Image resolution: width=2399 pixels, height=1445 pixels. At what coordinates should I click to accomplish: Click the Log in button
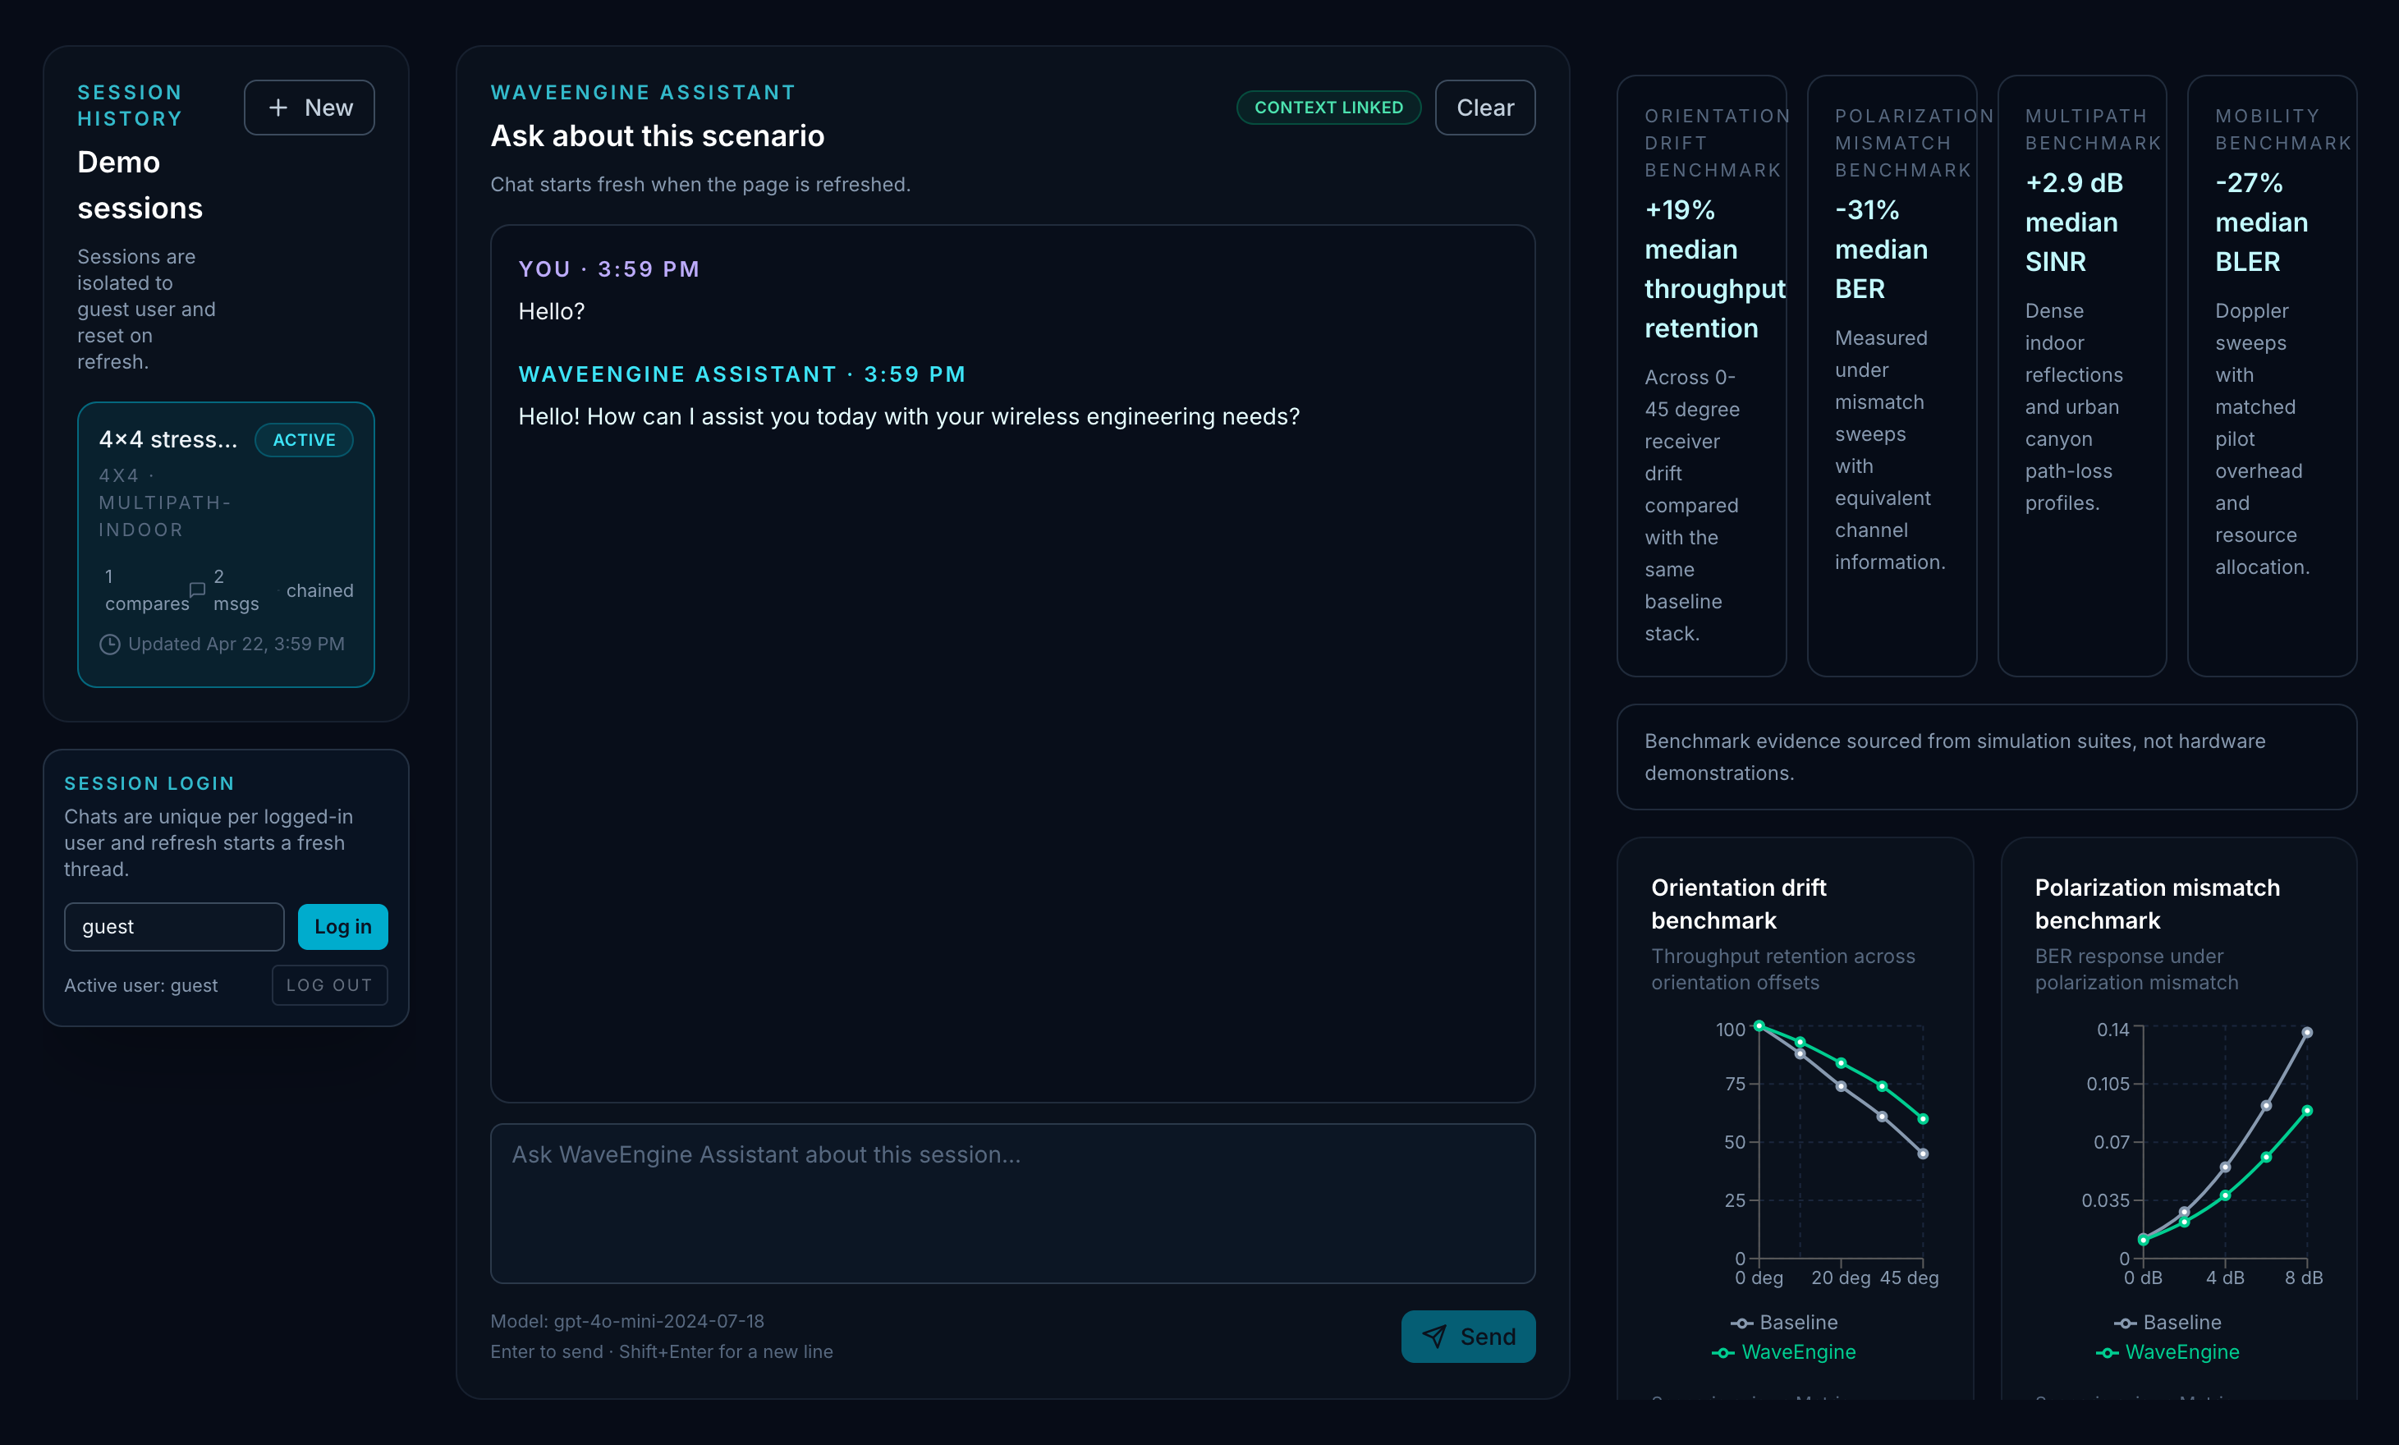point(342,926)
